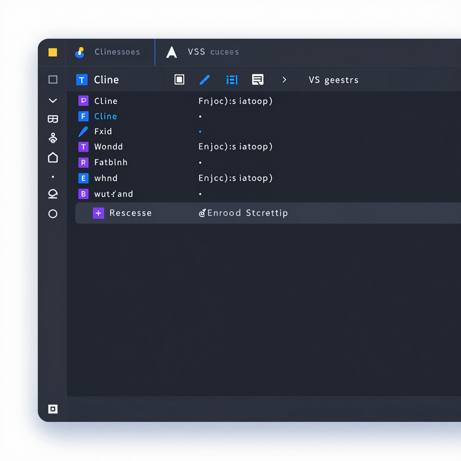
Task: Click the person figure sidebar icon
Action: [53, 138]
